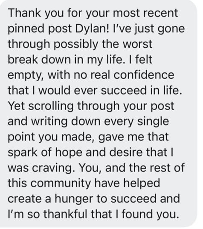This screenshot has width=203, height=229.
Task: Select the word "single" in the text
Action: (153, 122)
